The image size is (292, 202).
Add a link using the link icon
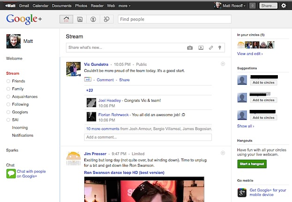pyautogui.click(x=211, y=47)
